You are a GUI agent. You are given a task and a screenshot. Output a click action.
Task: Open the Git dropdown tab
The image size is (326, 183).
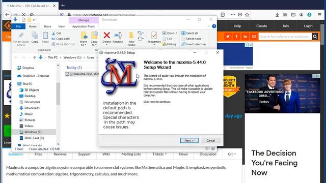coord(232,154)
